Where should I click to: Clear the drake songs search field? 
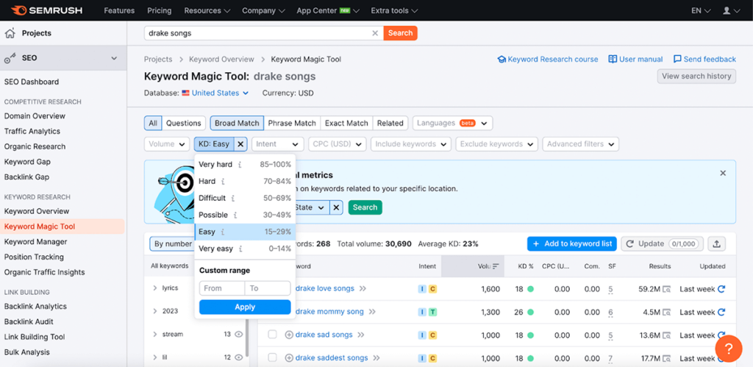(x=375, y=33)
